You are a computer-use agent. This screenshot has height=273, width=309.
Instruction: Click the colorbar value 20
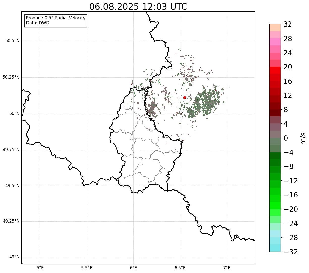288,67
